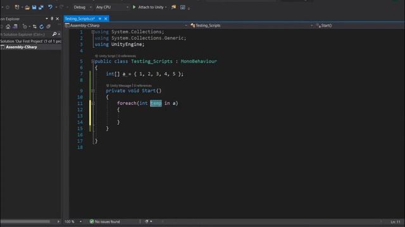Click the Solution Explorer horizontal scrollbar
The image size is (405, 227).
point(25,221)
